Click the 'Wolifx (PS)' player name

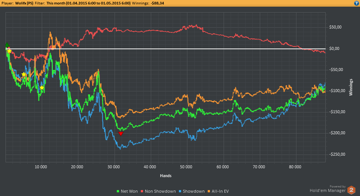pos(24,3)
